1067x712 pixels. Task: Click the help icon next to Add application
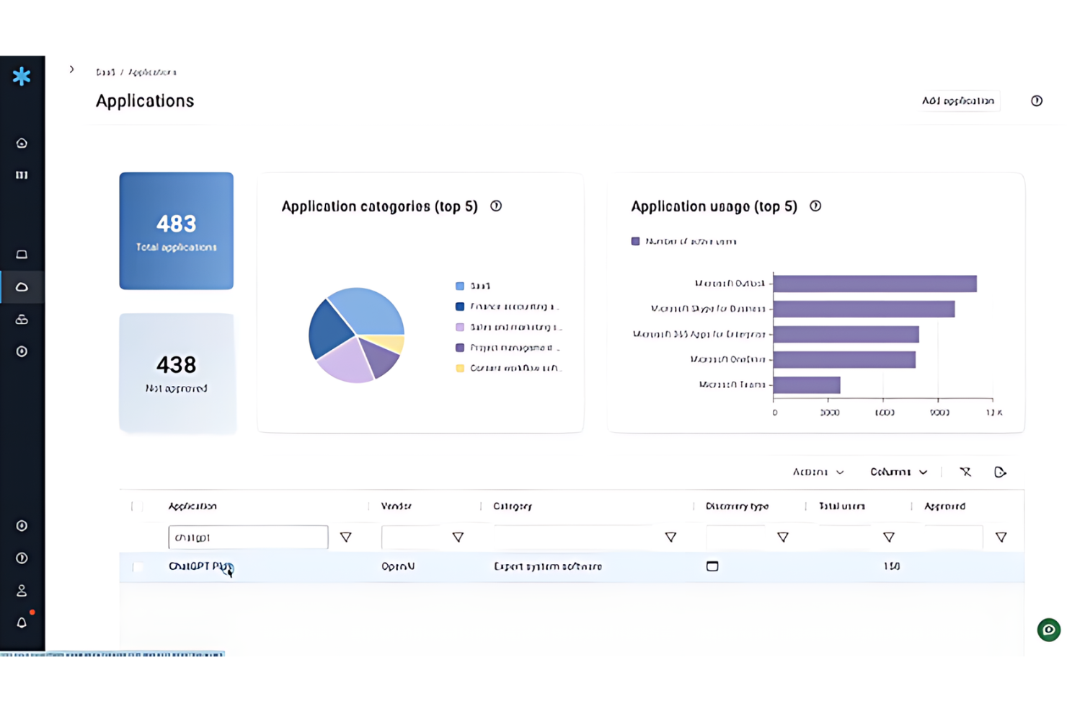point(1036,101)
